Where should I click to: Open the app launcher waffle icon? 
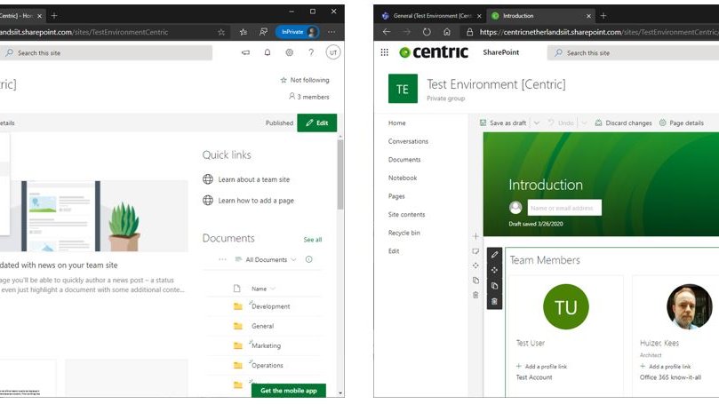pyautogui.click(x=384, y=52)
